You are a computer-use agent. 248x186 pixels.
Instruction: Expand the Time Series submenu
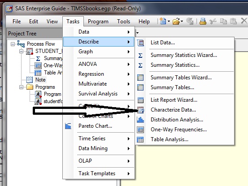[99, 138]
